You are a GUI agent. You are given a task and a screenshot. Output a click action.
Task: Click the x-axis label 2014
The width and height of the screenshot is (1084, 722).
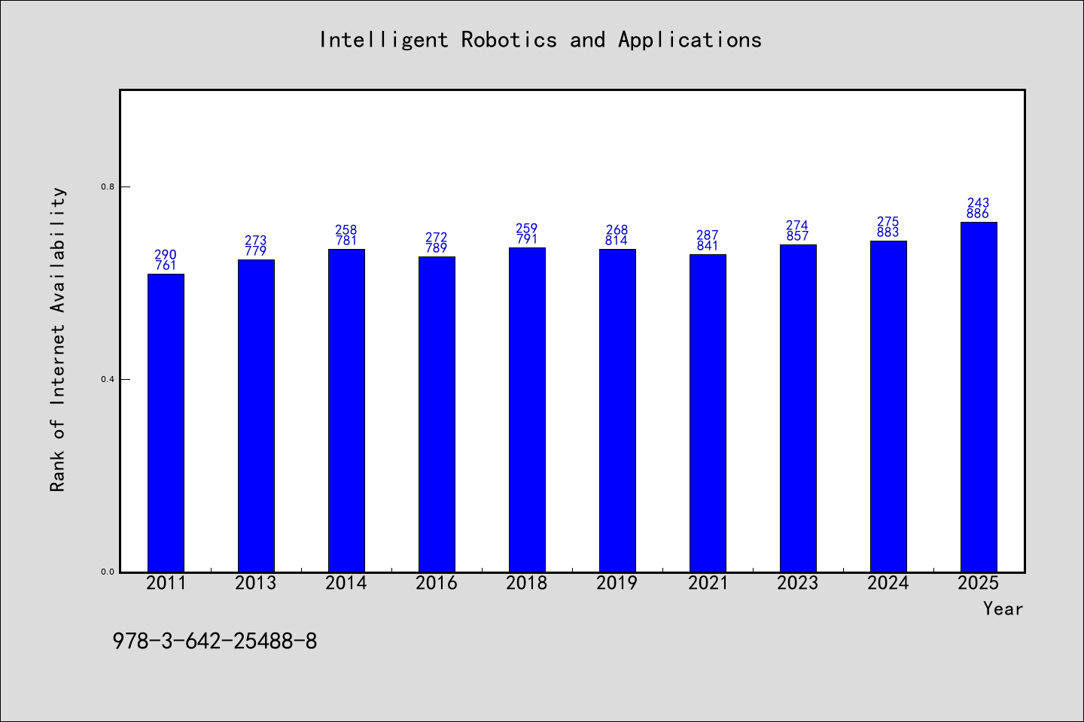[x=346, y=583]
